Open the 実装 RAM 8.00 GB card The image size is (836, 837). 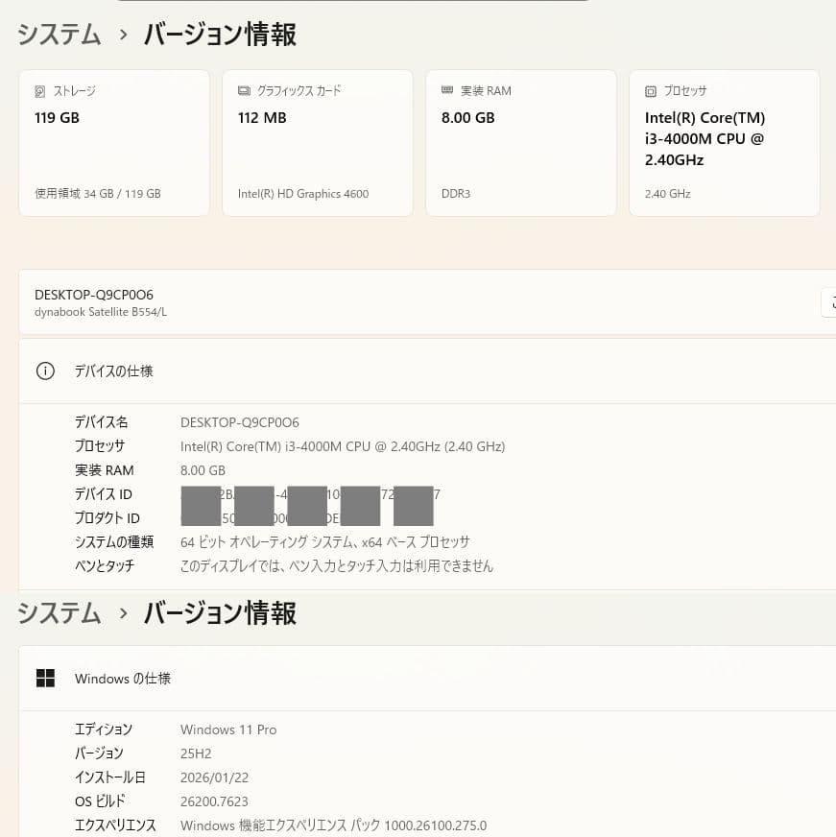coord(521,143)
